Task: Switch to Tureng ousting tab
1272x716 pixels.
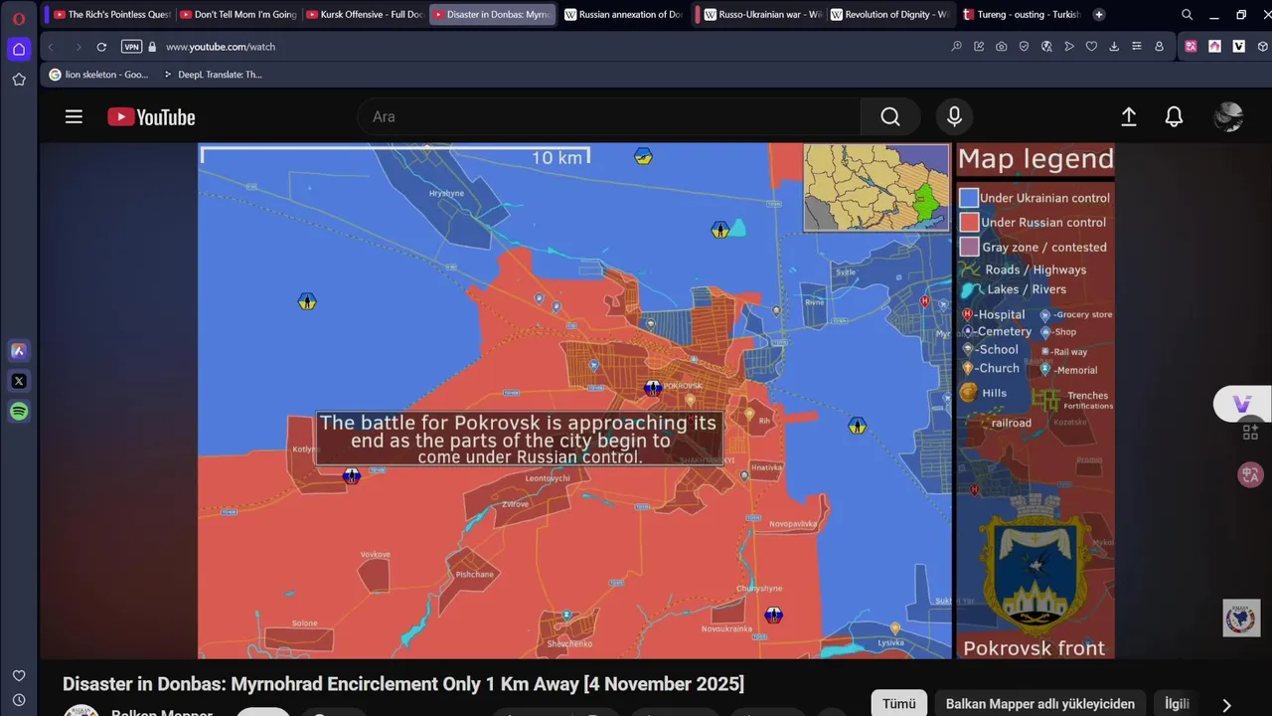Action: 1022,15
